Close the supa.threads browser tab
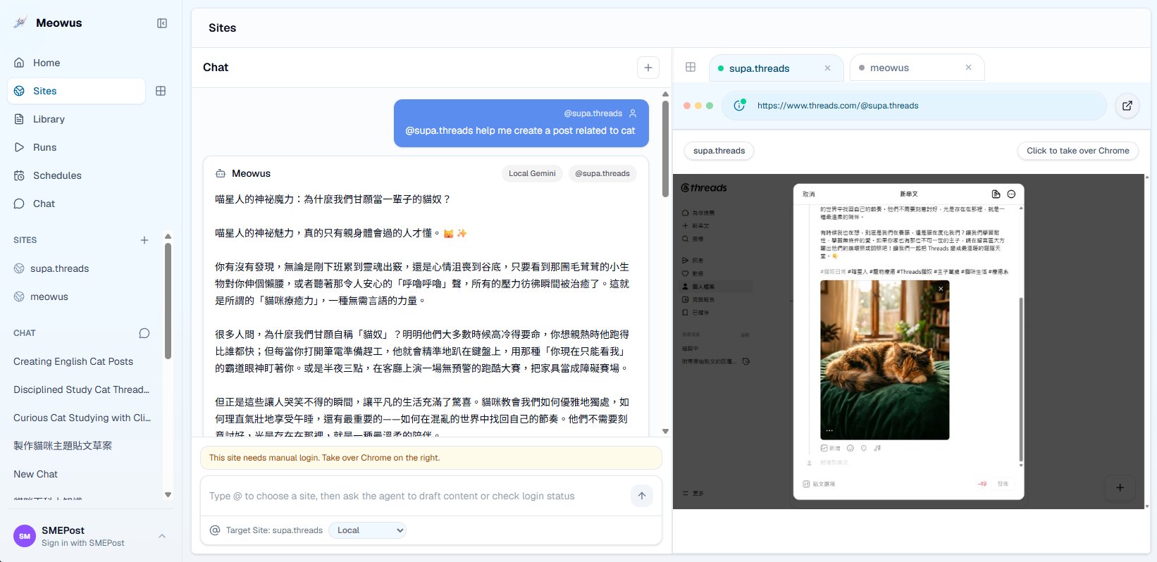The height and width of the screenshot is (562, 1157). pos(827,68)
